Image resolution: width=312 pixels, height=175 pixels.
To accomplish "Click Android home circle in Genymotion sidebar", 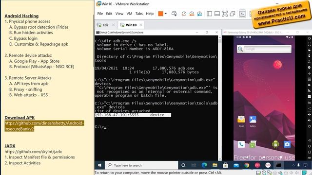I will tap(309, 146).
